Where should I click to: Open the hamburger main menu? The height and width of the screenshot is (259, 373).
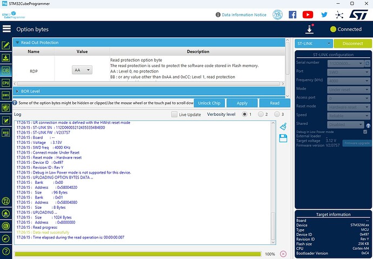coord(6,29)
